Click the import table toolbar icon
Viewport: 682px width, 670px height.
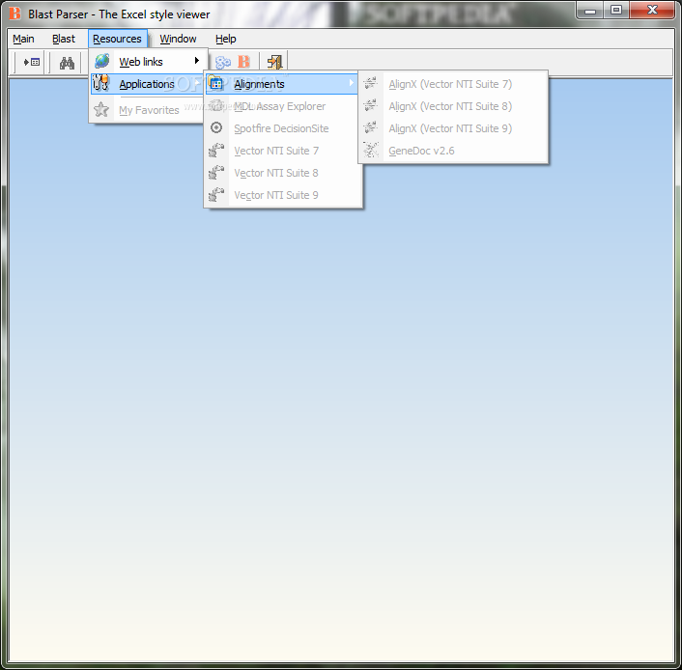point(31,62)
